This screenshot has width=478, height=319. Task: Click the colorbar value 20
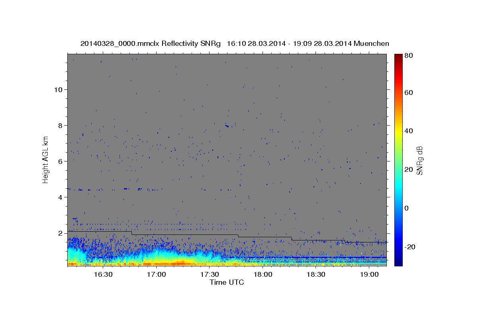click(409, 169)
